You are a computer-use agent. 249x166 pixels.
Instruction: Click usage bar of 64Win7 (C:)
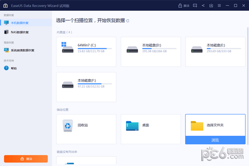95,48
